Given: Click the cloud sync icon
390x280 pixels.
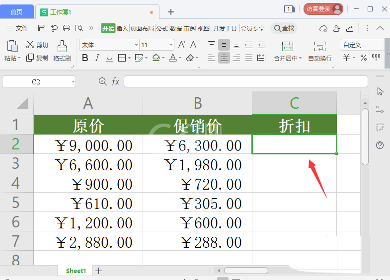Looking at the screenshot, I should (323, 29).
